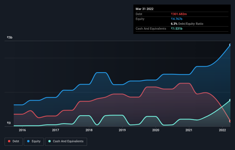
Task: Select the 2020 x-axis label
Action: [156, 130]
